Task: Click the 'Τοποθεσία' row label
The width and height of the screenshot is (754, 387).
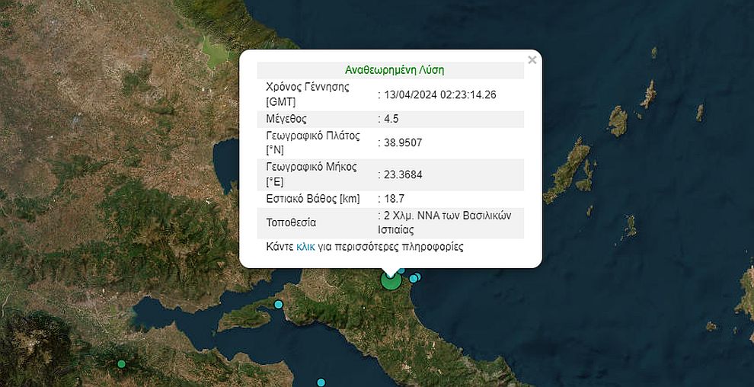Action: (291, 223)
